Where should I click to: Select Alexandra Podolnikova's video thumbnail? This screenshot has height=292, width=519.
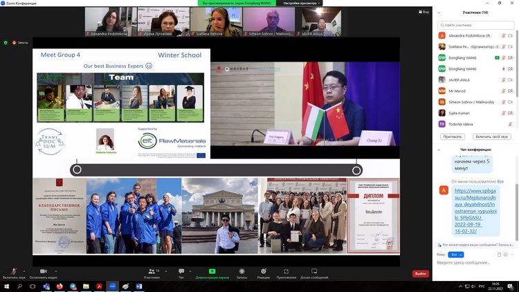[x=111, y=22]
